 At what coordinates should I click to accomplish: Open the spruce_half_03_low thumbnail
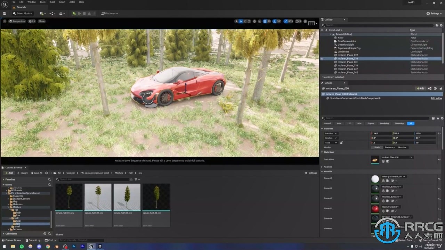pyautogui.click(x=127, y=197)
